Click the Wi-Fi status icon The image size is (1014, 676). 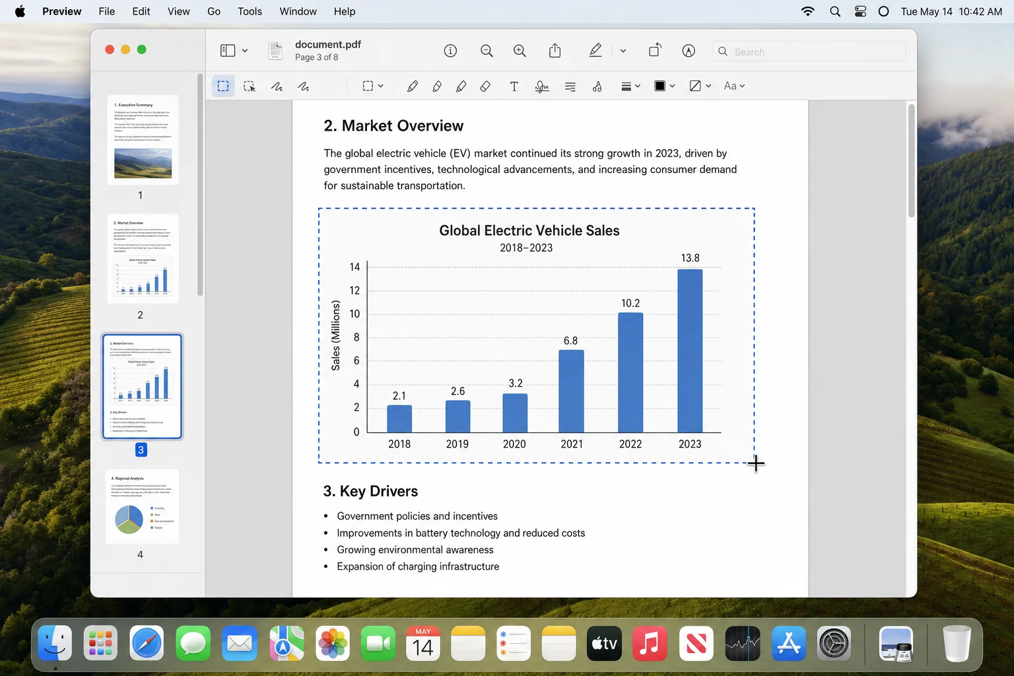(x=807, y=11)
